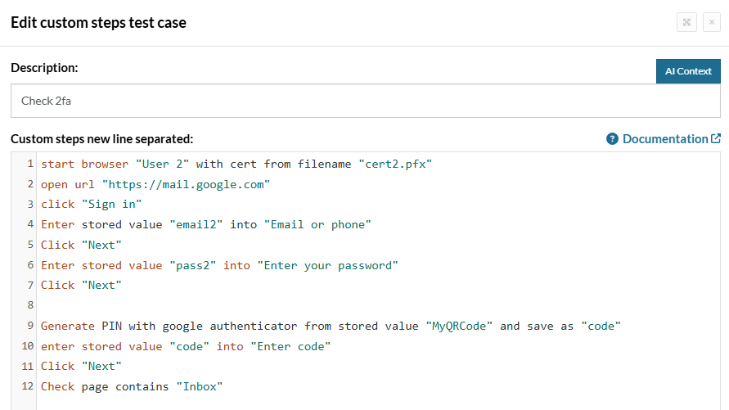Click the 'click "Sign in"' step line
Screen dimensions: 729x410
click(91, 205)
